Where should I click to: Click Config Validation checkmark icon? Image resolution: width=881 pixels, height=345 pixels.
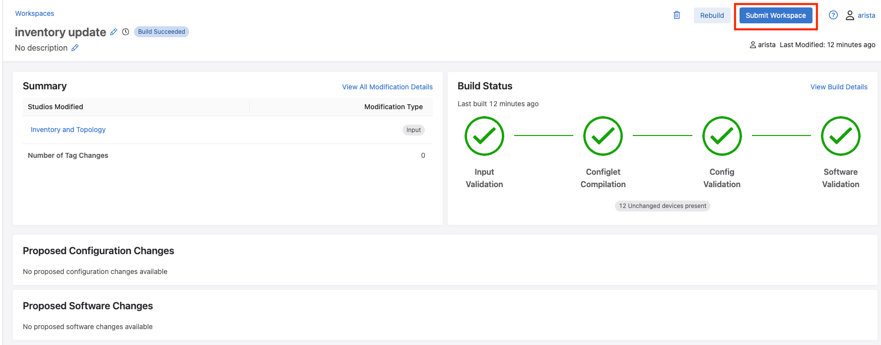coord(722,136)
